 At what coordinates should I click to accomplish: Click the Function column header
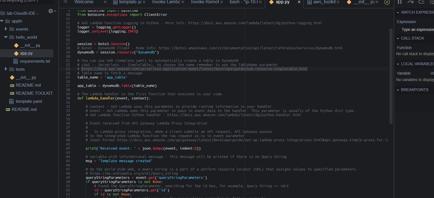tap(404, 48)
